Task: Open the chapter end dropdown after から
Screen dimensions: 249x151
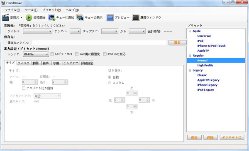Action: pyautogui.click(x=137, y=31)
